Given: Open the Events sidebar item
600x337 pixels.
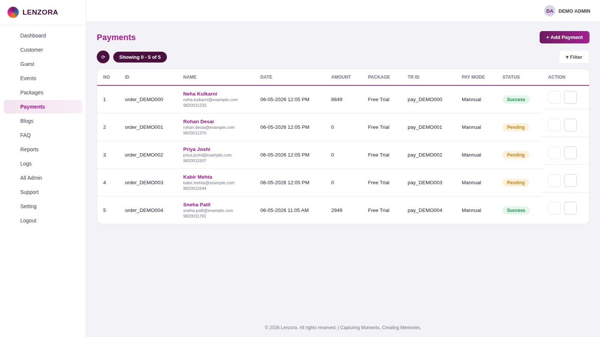Looking at the screenshot, I should click(43, 78).
